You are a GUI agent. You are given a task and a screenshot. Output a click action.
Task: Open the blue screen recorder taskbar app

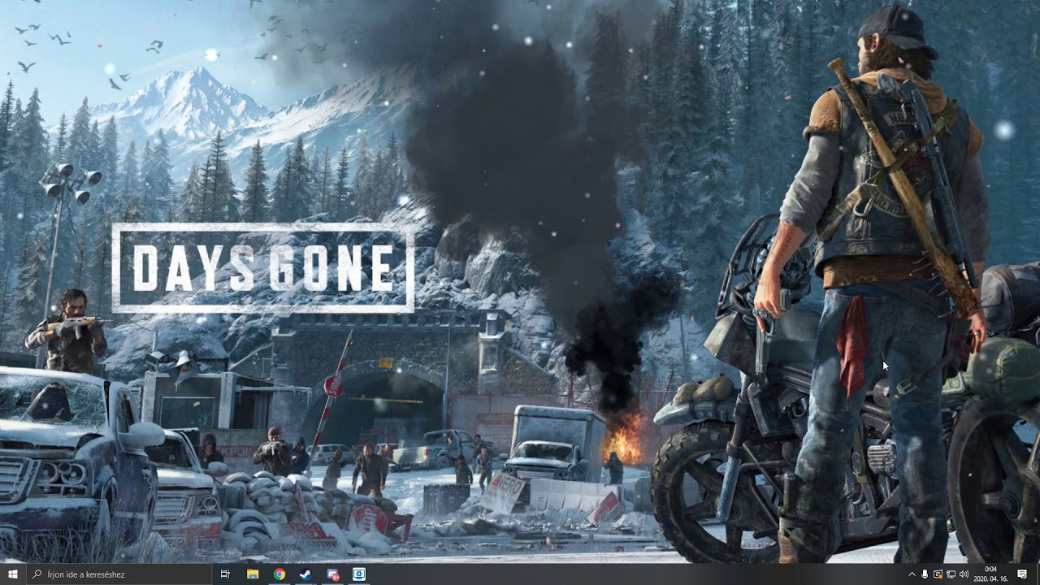pos(359,574)
